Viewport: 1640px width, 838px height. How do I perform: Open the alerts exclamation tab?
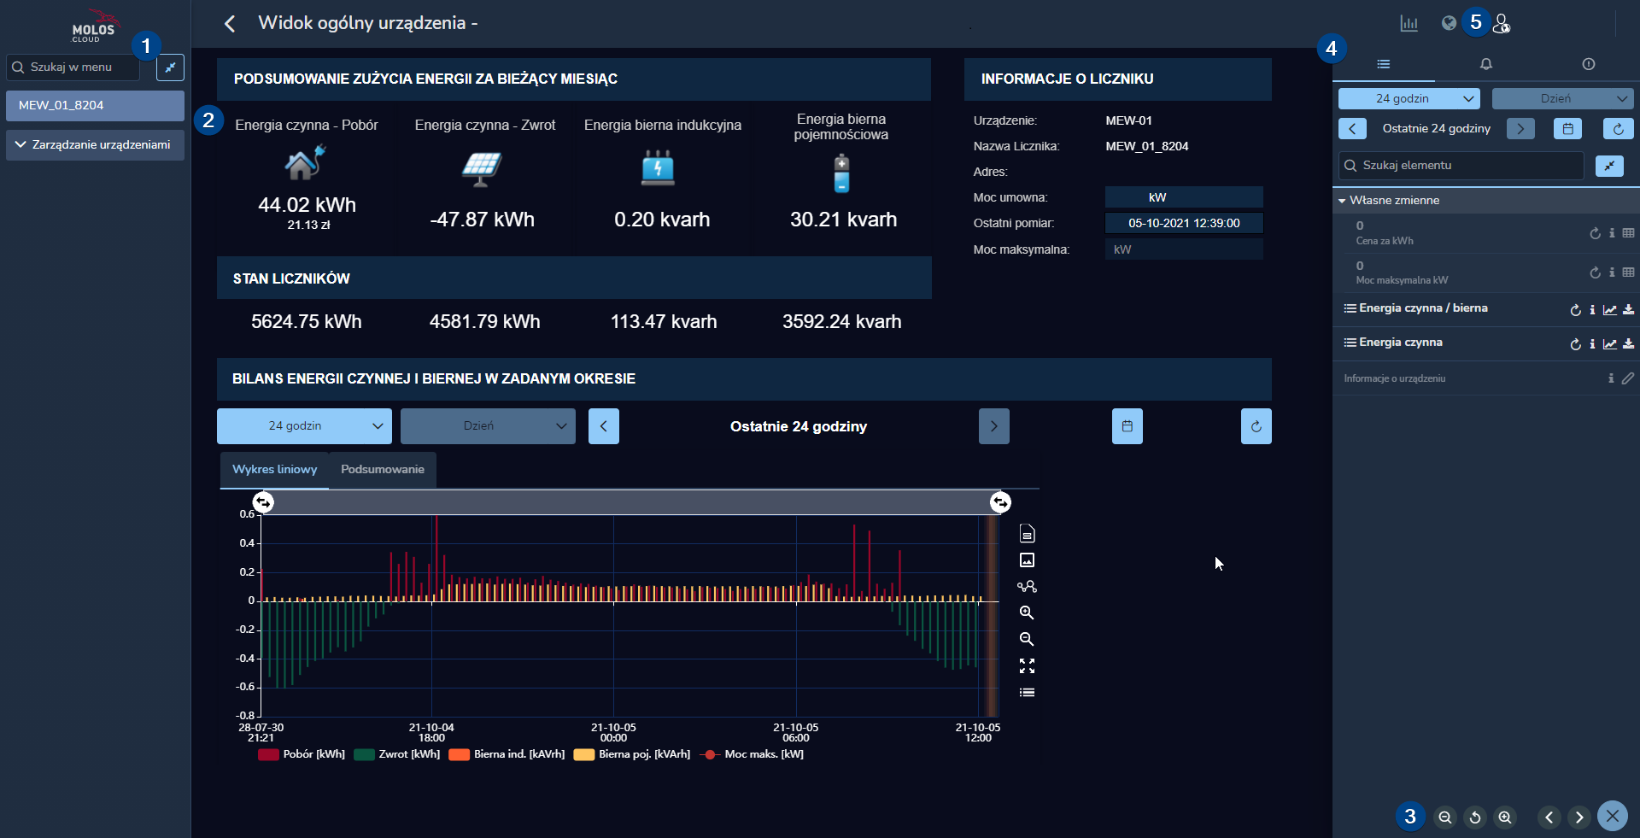[1589, 64]
